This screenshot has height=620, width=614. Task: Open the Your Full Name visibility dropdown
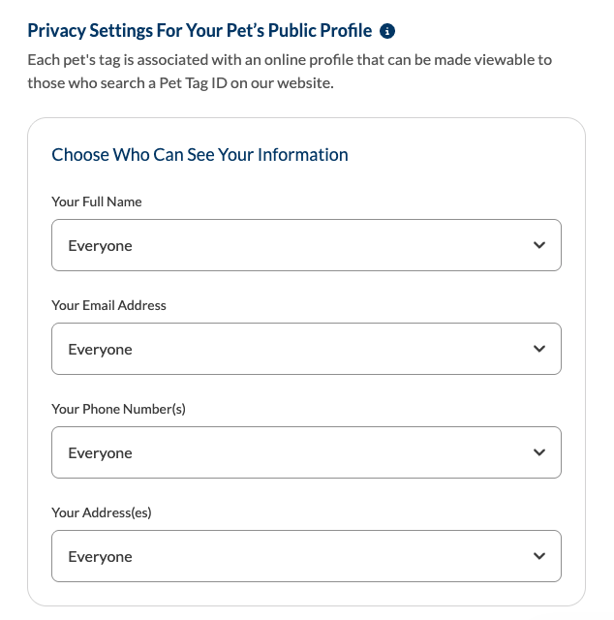pos(306,245)
